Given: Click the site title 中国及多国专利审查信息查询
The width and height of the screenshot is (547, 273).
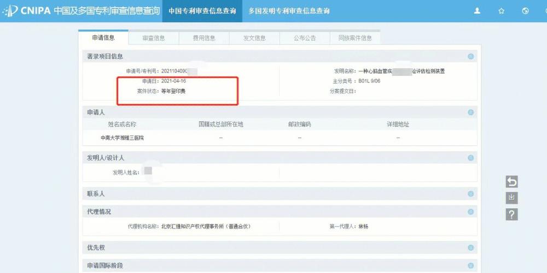Looking at the screenshot, I should tap(107, 11).
